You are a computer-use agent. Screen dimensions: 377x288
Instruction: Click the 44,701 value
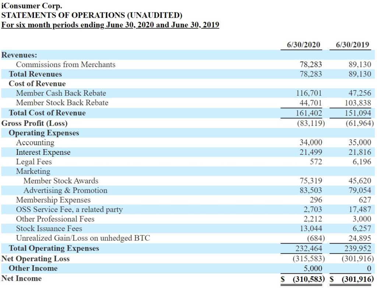[x=311, y=103]
